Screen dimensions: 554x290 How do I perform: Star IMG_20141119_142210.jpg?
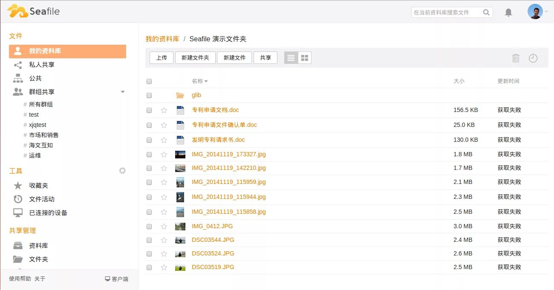pyautogui.click(x=164, y=168)
